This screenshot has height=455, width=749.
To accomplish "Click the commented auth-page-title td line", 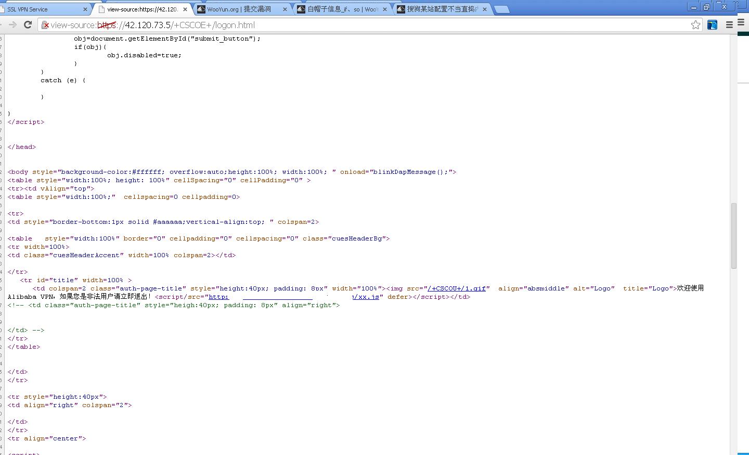I will [x=174, y=305].
